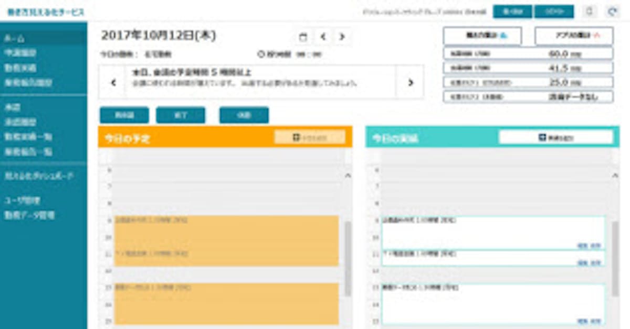Expand the red-chevron summary box
The image size is (630, 329).
(x=573, y=36)
